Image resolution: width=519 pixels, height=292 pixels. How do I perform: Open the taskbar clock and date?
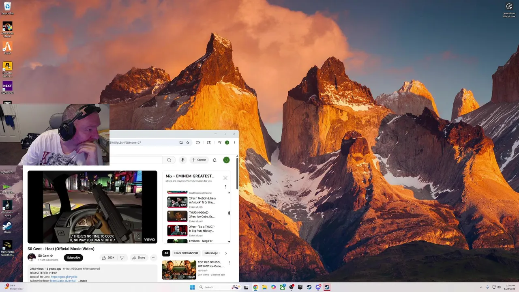510,287
